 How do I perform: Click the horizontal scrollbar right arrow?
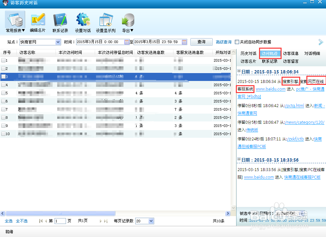228,213
